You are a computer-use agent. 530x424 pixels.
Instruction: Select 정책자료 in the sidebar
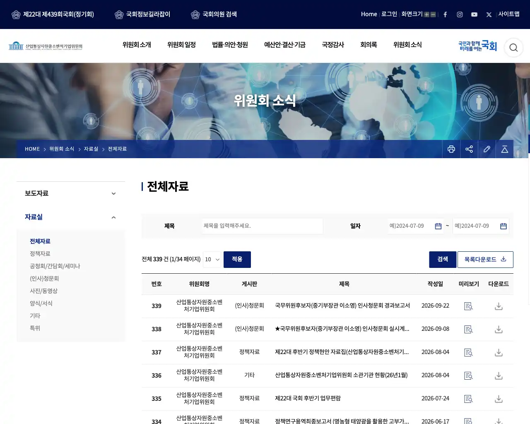click(40, 254)
